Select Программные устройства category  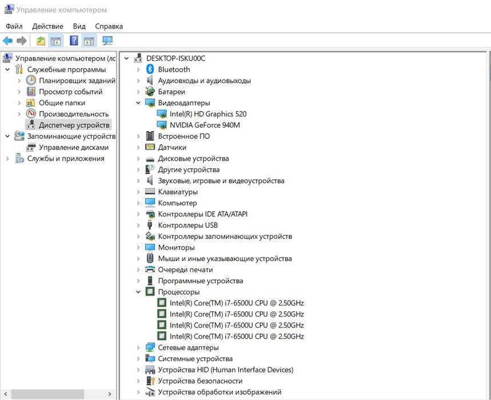tap(201, 281)
